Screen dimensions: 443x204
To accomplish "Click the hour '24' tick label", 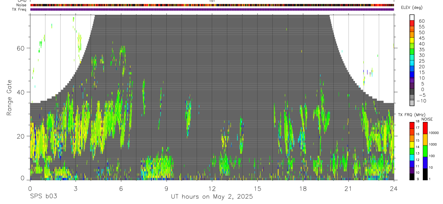I will pos(394,189).
